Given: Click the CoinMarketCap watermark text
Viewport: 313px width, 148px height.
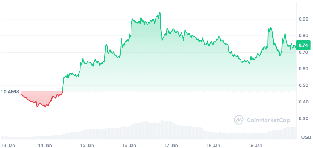Looking at the screenshot, I should tap(268, 120).
